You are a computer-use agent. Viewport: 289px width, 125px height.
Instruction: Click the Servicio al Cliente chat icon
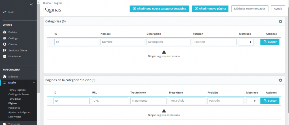[5, 50]
